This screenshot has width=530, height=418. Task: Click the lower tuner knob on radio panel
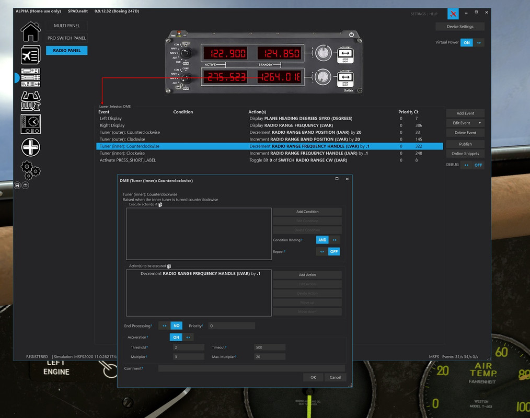tap(323, 77)
